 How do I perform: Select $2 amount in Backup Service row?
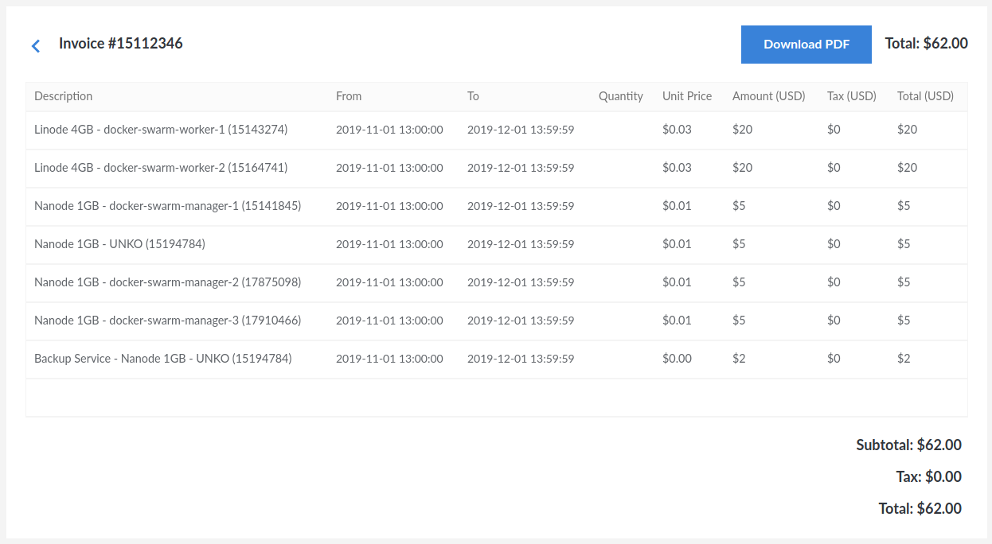pos(739,359)
